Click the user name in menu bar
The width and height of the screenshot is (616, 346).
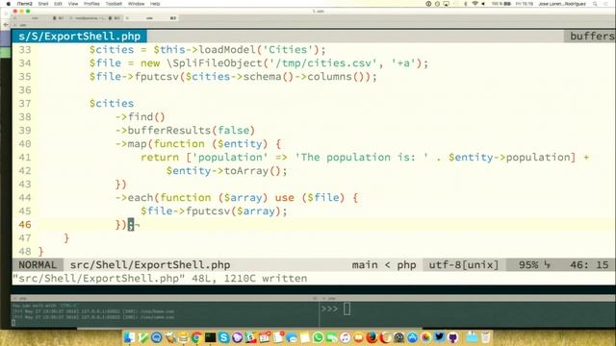pos(562,4)
